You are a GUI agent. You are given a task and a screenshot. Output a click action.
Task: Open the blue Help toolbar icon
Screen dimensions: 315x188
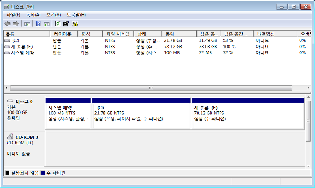(x=38, y=24)
